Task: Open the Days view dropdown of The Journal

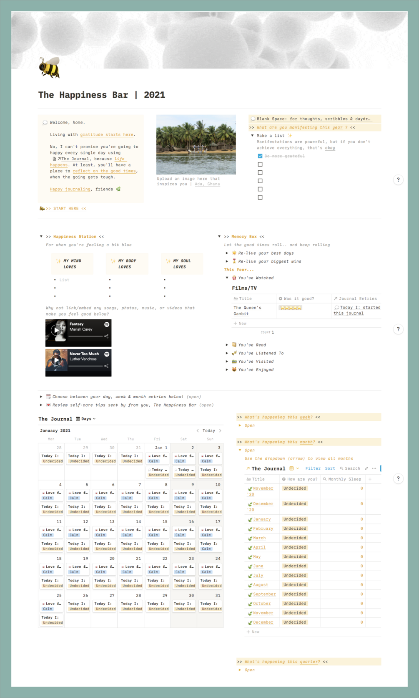Action: click(86, 419)
